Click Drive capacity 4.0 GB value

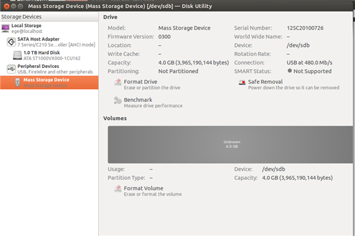(194, 63)
